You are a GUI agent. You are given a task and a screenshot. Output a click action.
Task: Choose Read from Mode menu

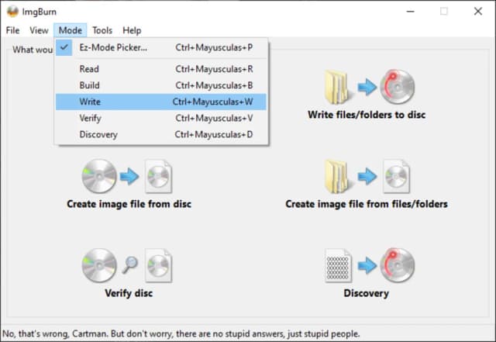pyautogui.click(x=161, y=69)
